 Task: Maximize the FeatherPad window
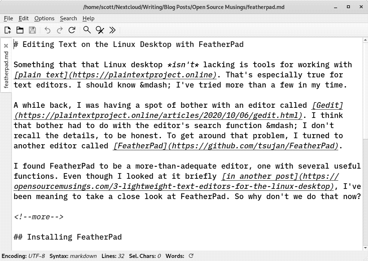348,7
